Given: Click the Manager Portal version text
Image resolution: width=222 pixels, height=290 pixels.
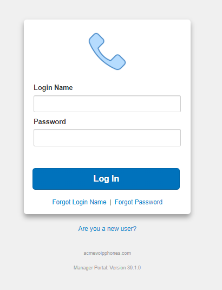Looking at the screenshot, I should pyautogui.click(x=107, y=268).
